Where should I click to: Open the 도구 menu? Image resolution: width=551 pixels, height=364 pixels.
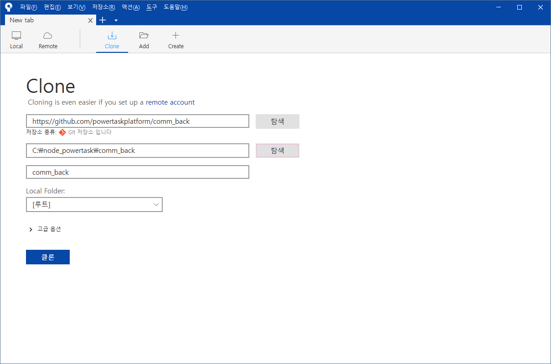(x=152, y=7)
